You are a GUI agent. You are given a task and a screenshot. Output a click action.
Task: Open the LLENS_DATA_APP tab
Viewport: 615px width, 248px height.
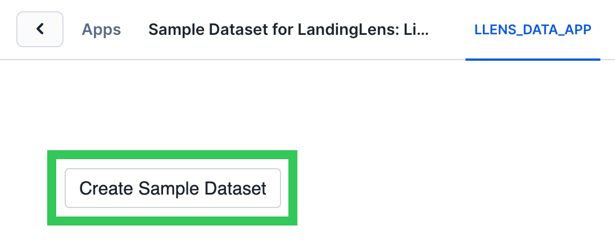pos(532,30)
